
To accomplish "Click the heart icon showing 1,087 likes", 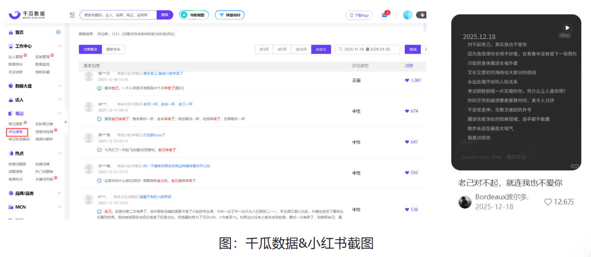I will pos(407,81).
